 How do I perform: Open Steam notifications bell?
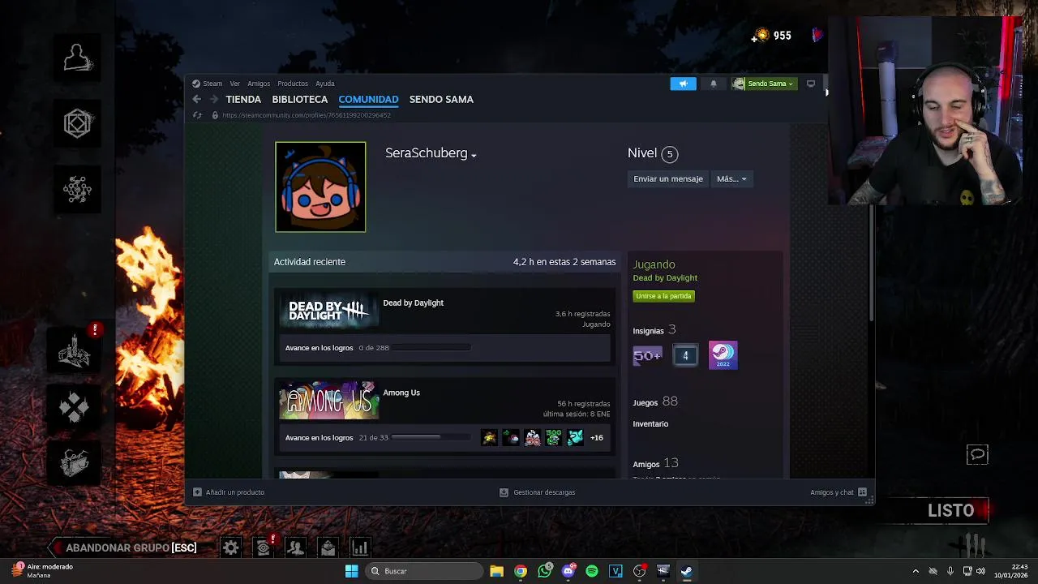point(714,84)
